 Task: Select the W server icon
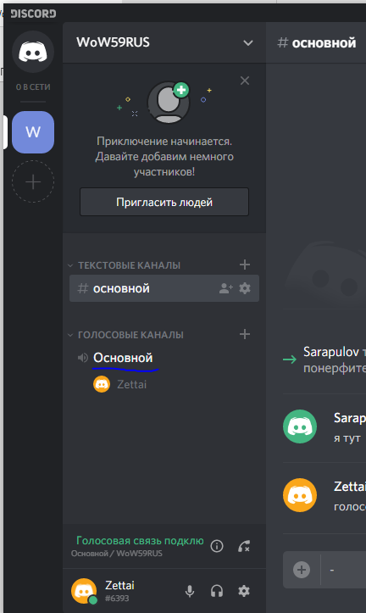[33, 132]
